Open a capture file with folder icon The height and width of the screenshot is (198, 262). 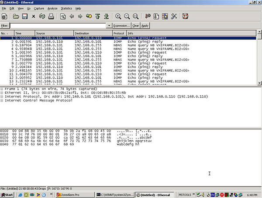click(16, 16)
